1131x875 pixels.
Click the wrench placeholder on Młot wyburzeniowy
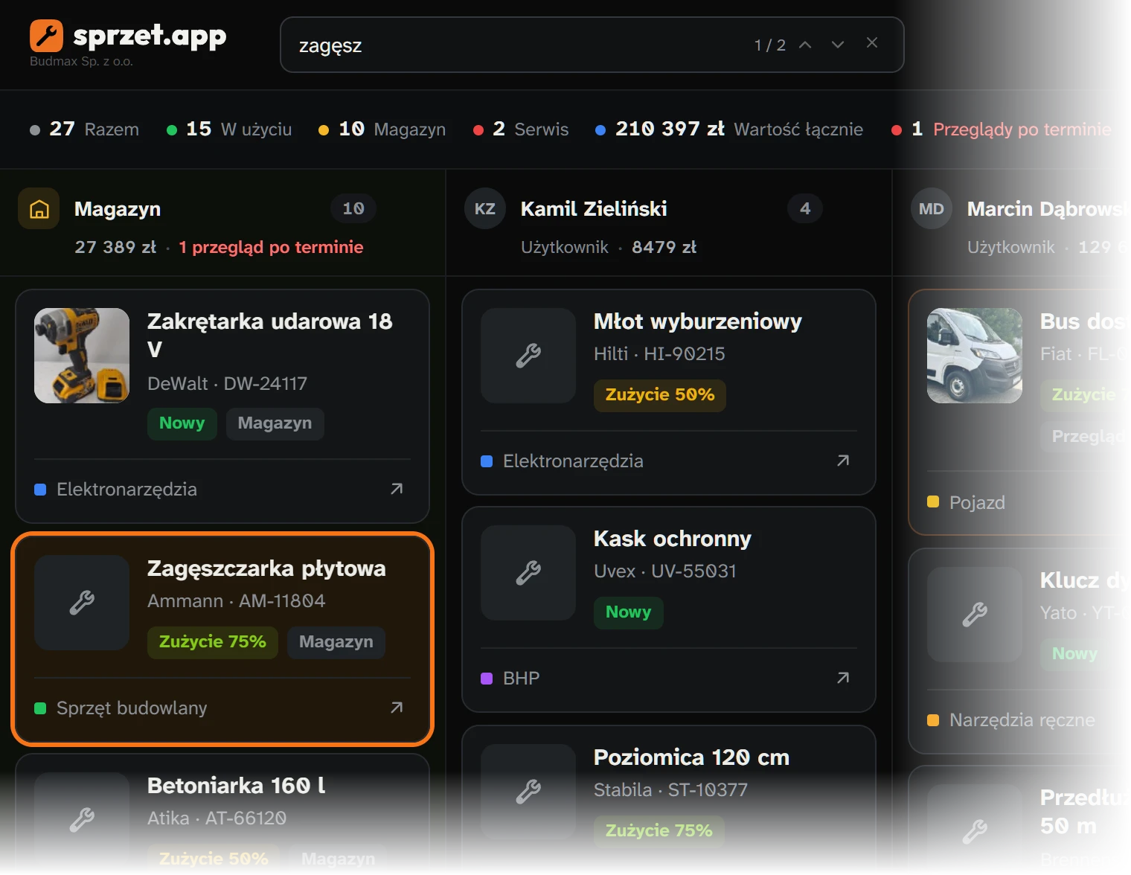[x=528, y=356]
